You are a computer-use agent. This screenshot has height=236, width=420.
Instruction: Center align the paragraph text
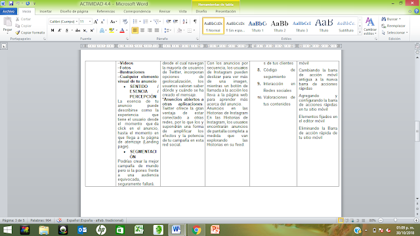coord(142,30)
